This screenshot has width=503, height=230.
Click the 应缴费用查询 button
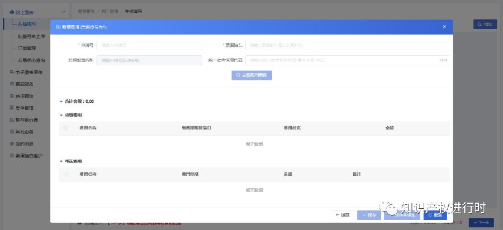(252, 75)
